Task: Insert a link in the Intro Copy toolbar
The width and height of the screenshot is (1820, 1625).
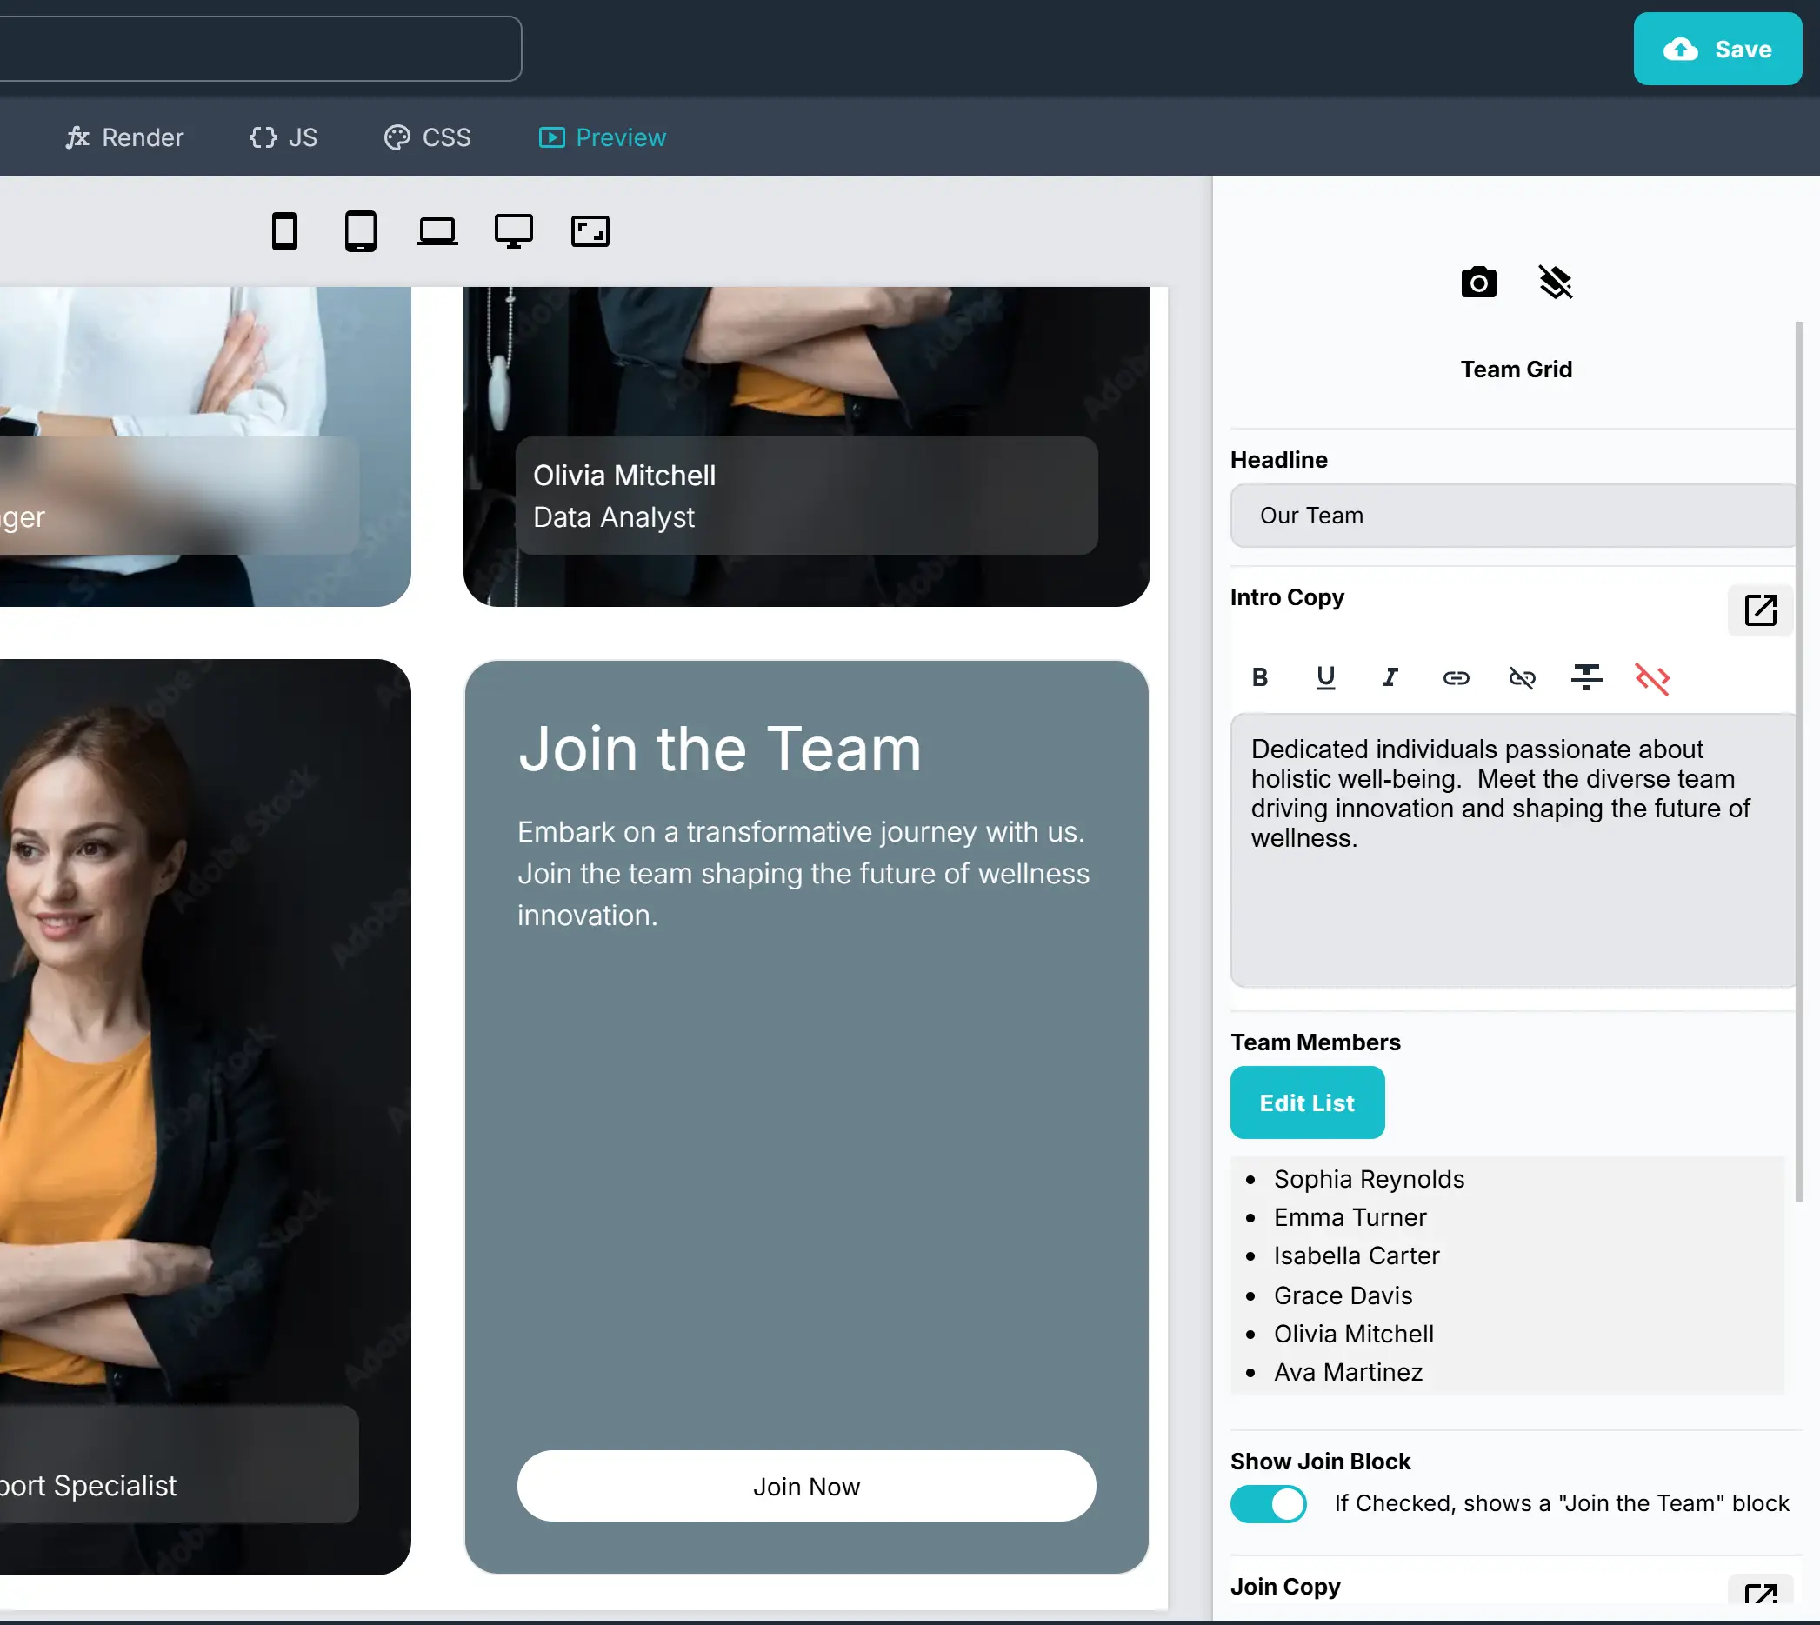Action: [x=1456, y=677]
